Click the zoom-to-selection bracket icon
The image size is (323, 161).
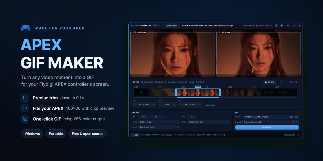tap(291, 82)
